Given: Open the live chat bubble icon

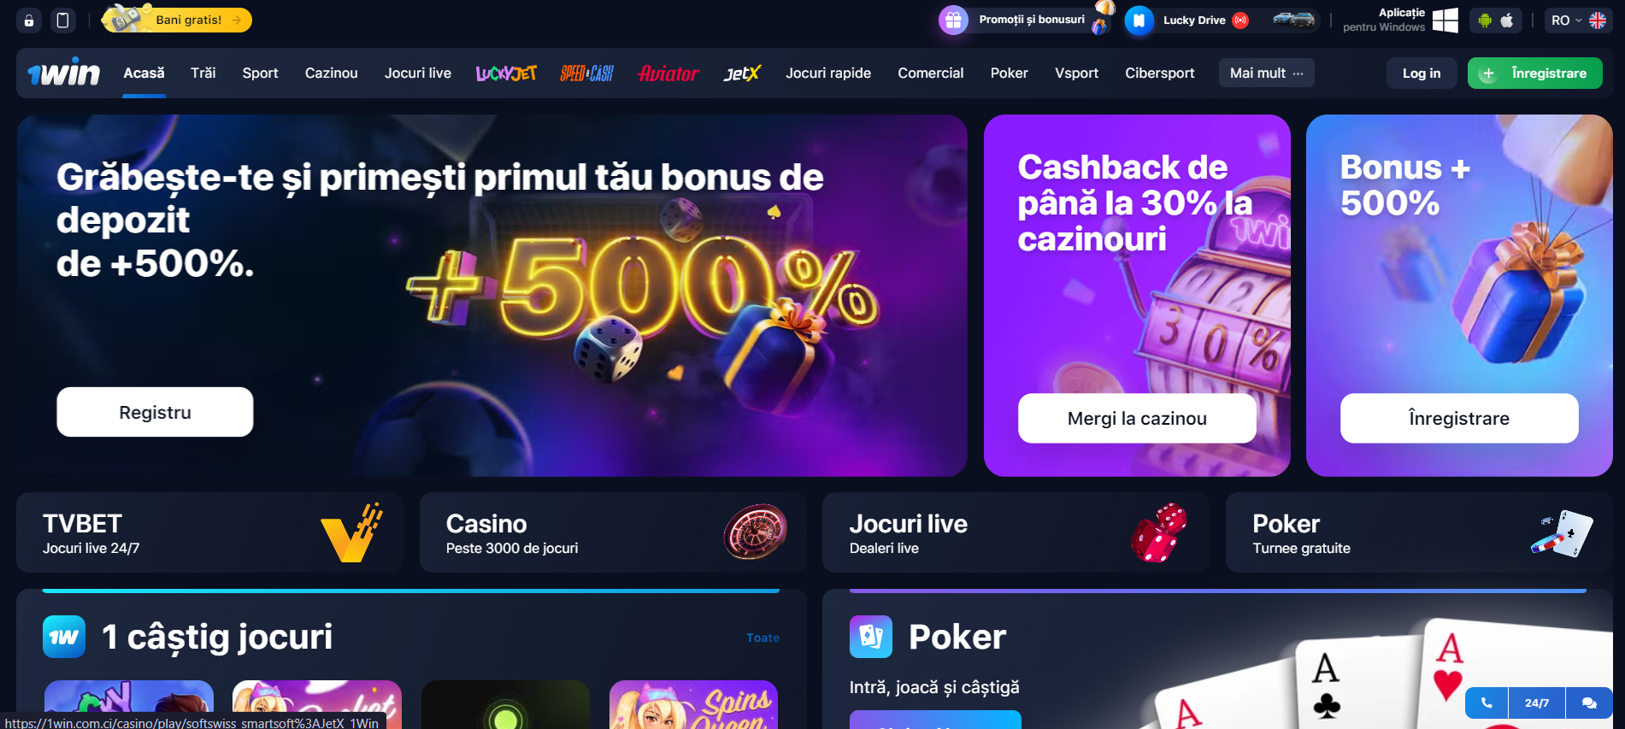Looking at the screenshot, I should pos(1589,703).
